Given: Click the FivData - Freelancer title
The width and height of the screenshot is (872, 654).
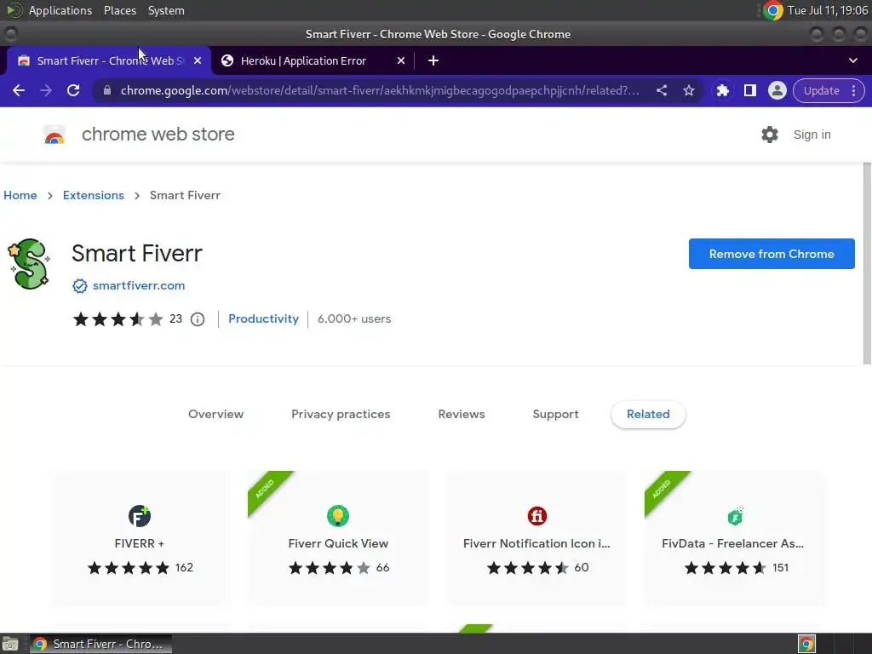Looking at the screenshot, I should point(733,543).
